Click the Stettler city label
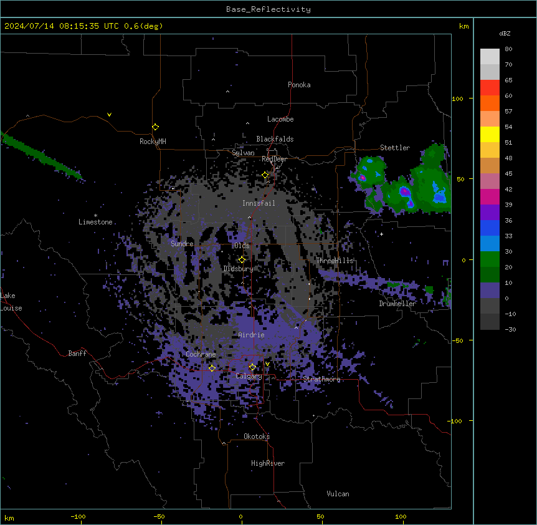Screen dimensions: 537x525 [x=395, y=148]
